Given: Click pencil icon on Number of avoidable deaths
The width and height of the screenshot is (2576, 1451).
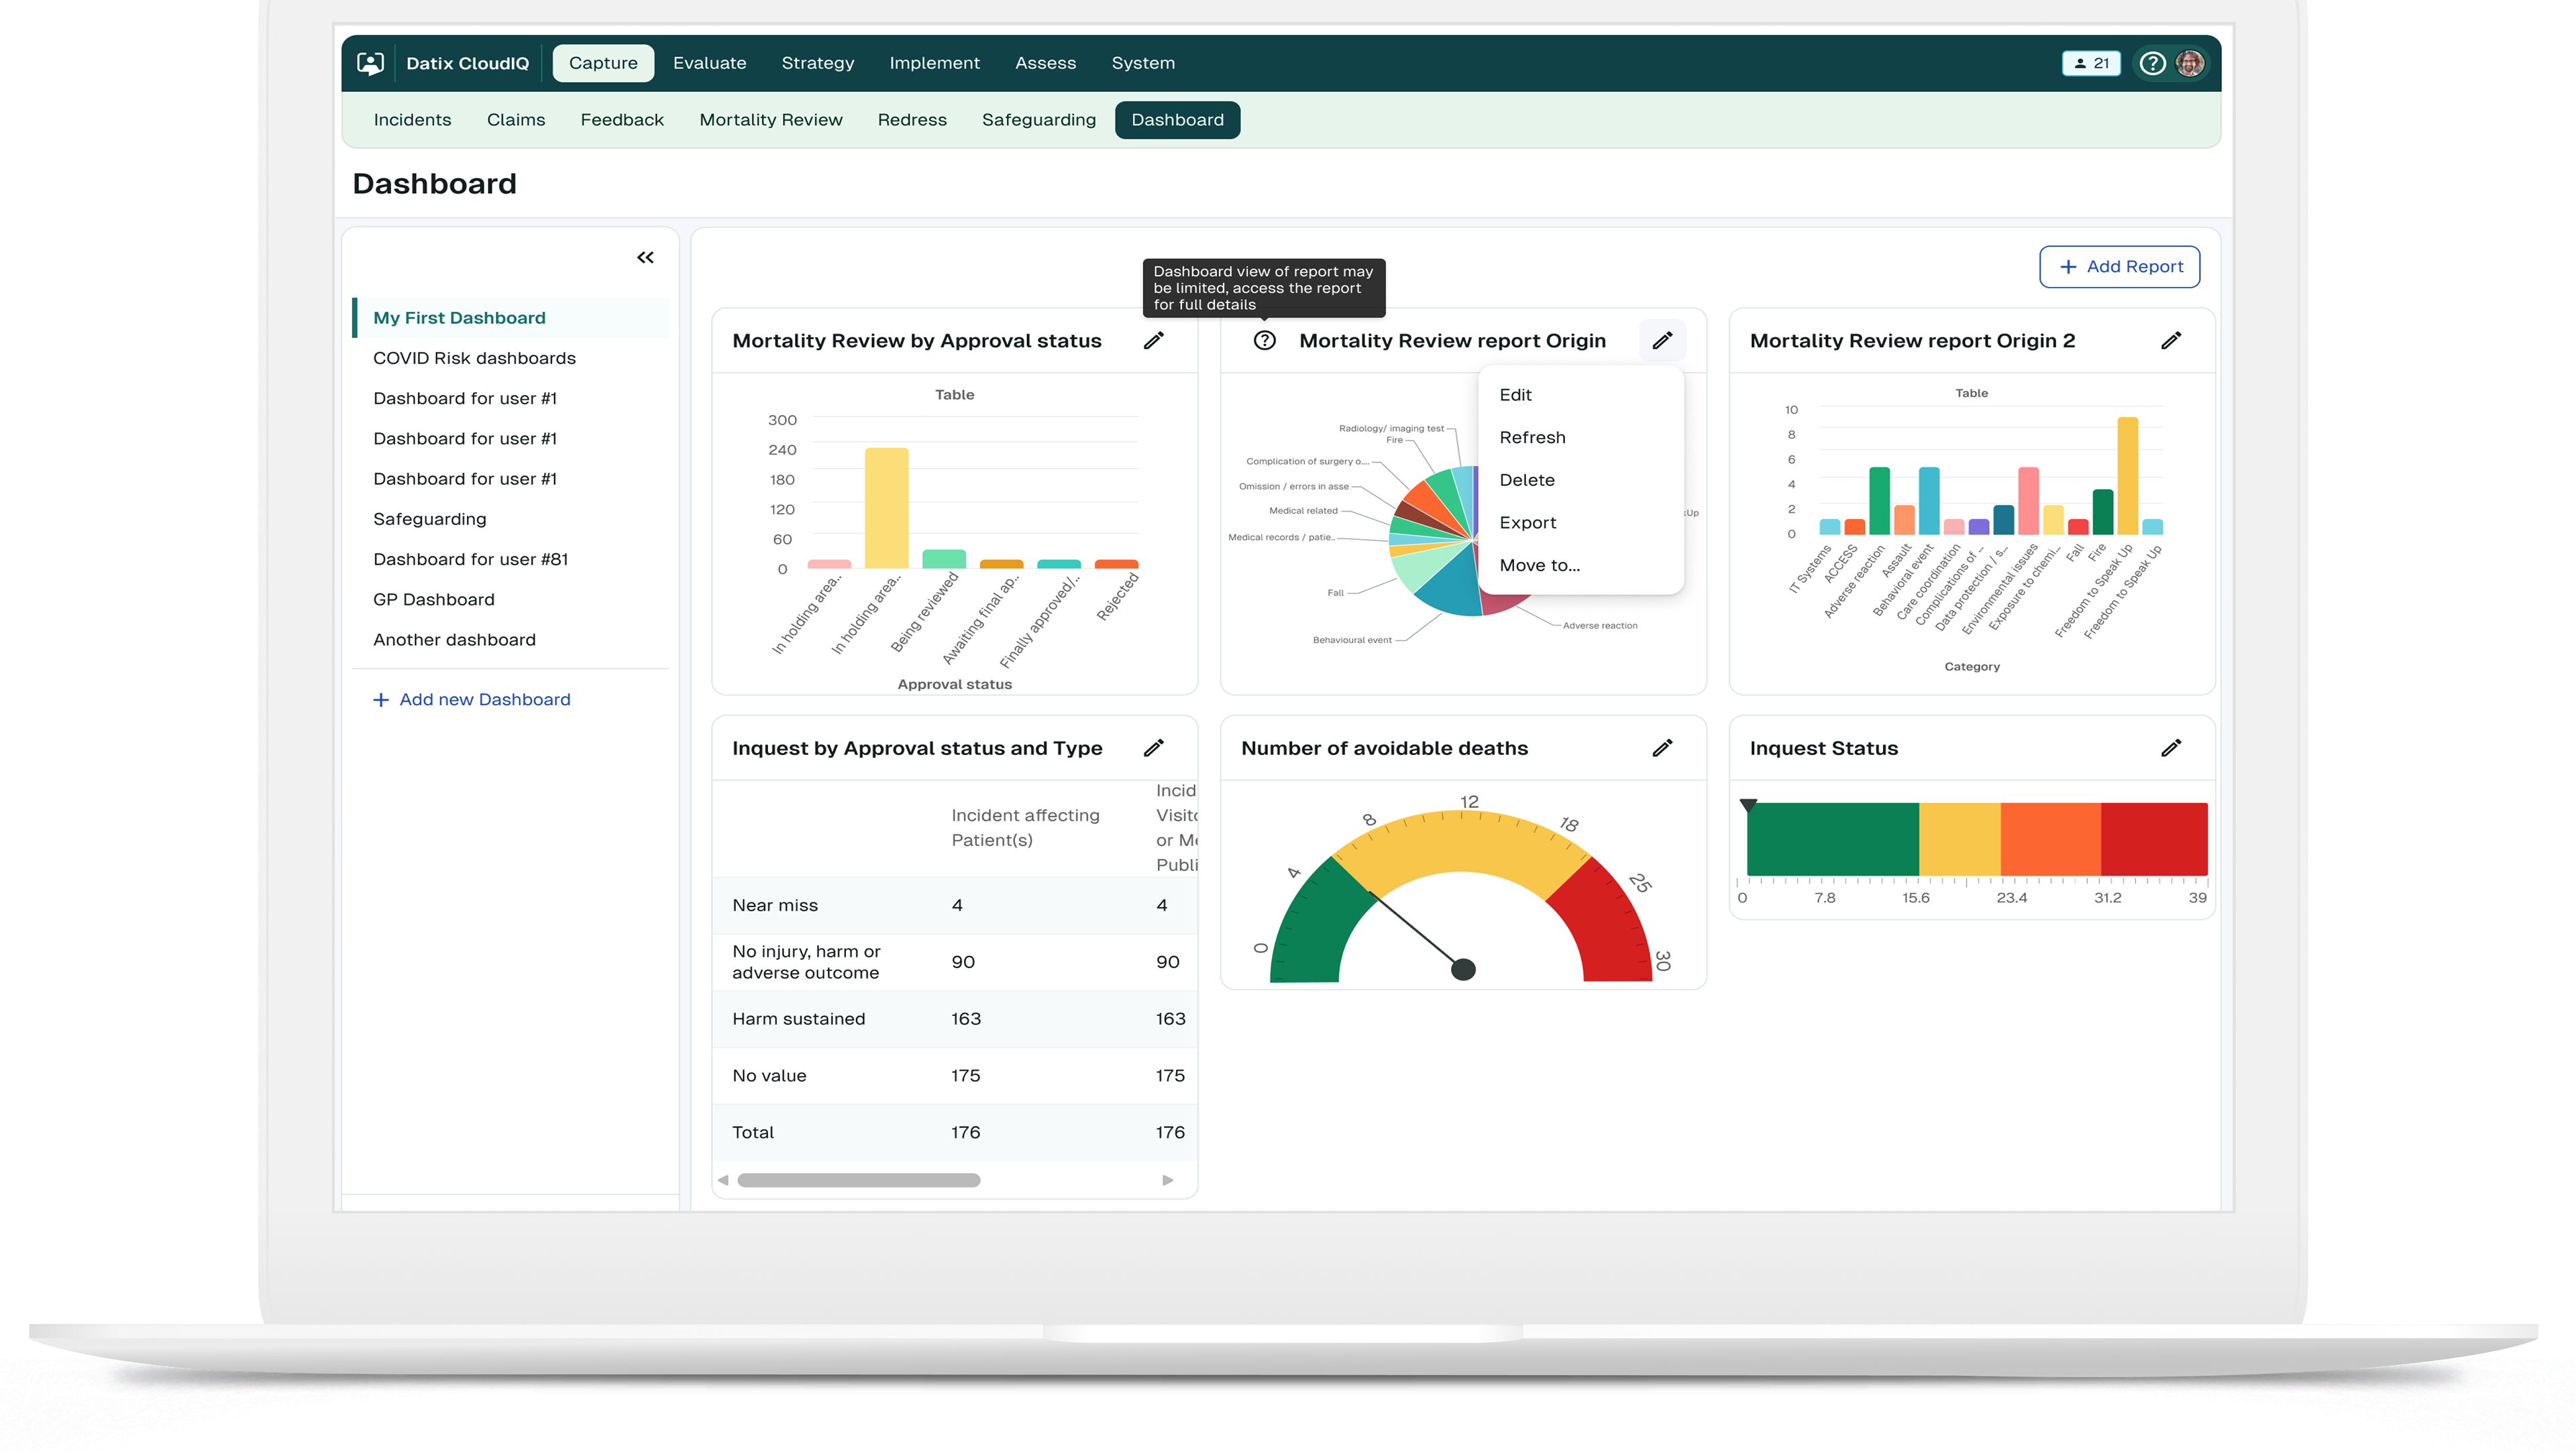Looking at the screenshot, I should coord(1662,748).
